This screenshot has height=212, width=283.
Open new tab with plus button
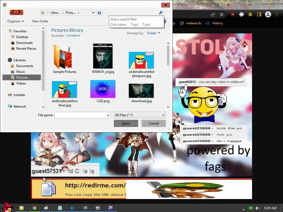[x=228, y=5]
